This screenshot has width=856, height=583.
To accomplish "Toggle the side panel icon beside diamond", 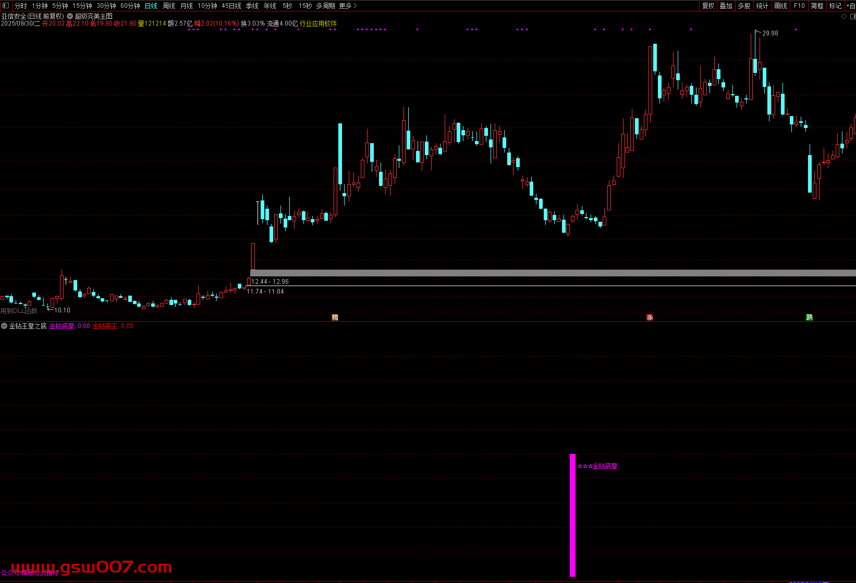I will [852, 17].
